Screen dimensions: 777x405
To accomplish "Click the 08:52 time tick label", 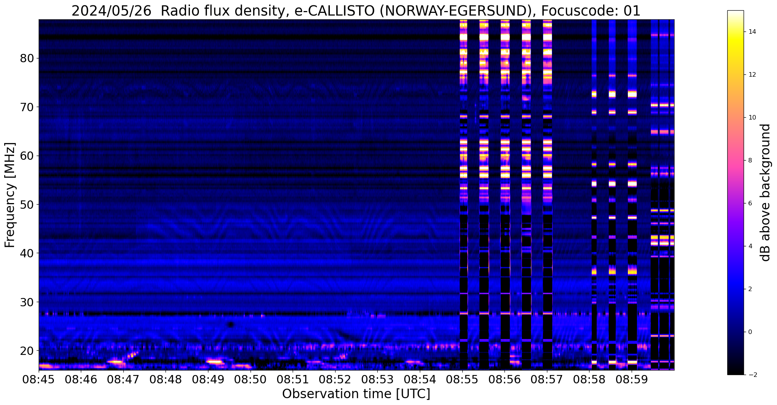I will point(335,379).
